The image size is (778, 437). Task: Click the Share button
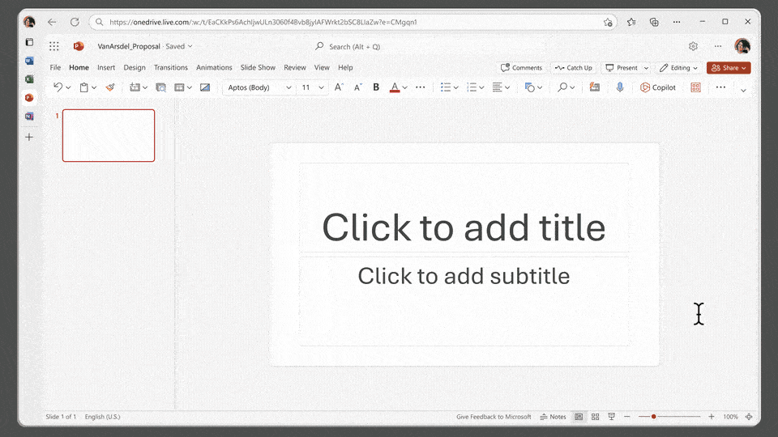728,68
